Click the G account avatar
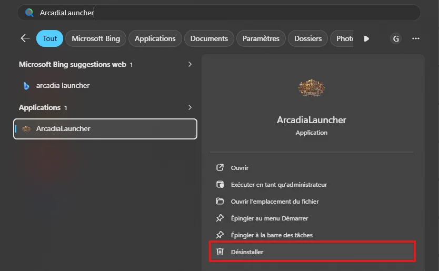Screen dimensions: 439x271 pos(396,38)
